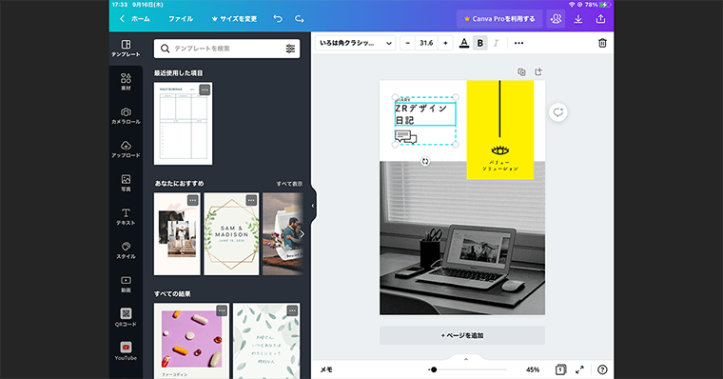Click the share/export upload icon
This screenshot has height=379, width=723.
600,19
